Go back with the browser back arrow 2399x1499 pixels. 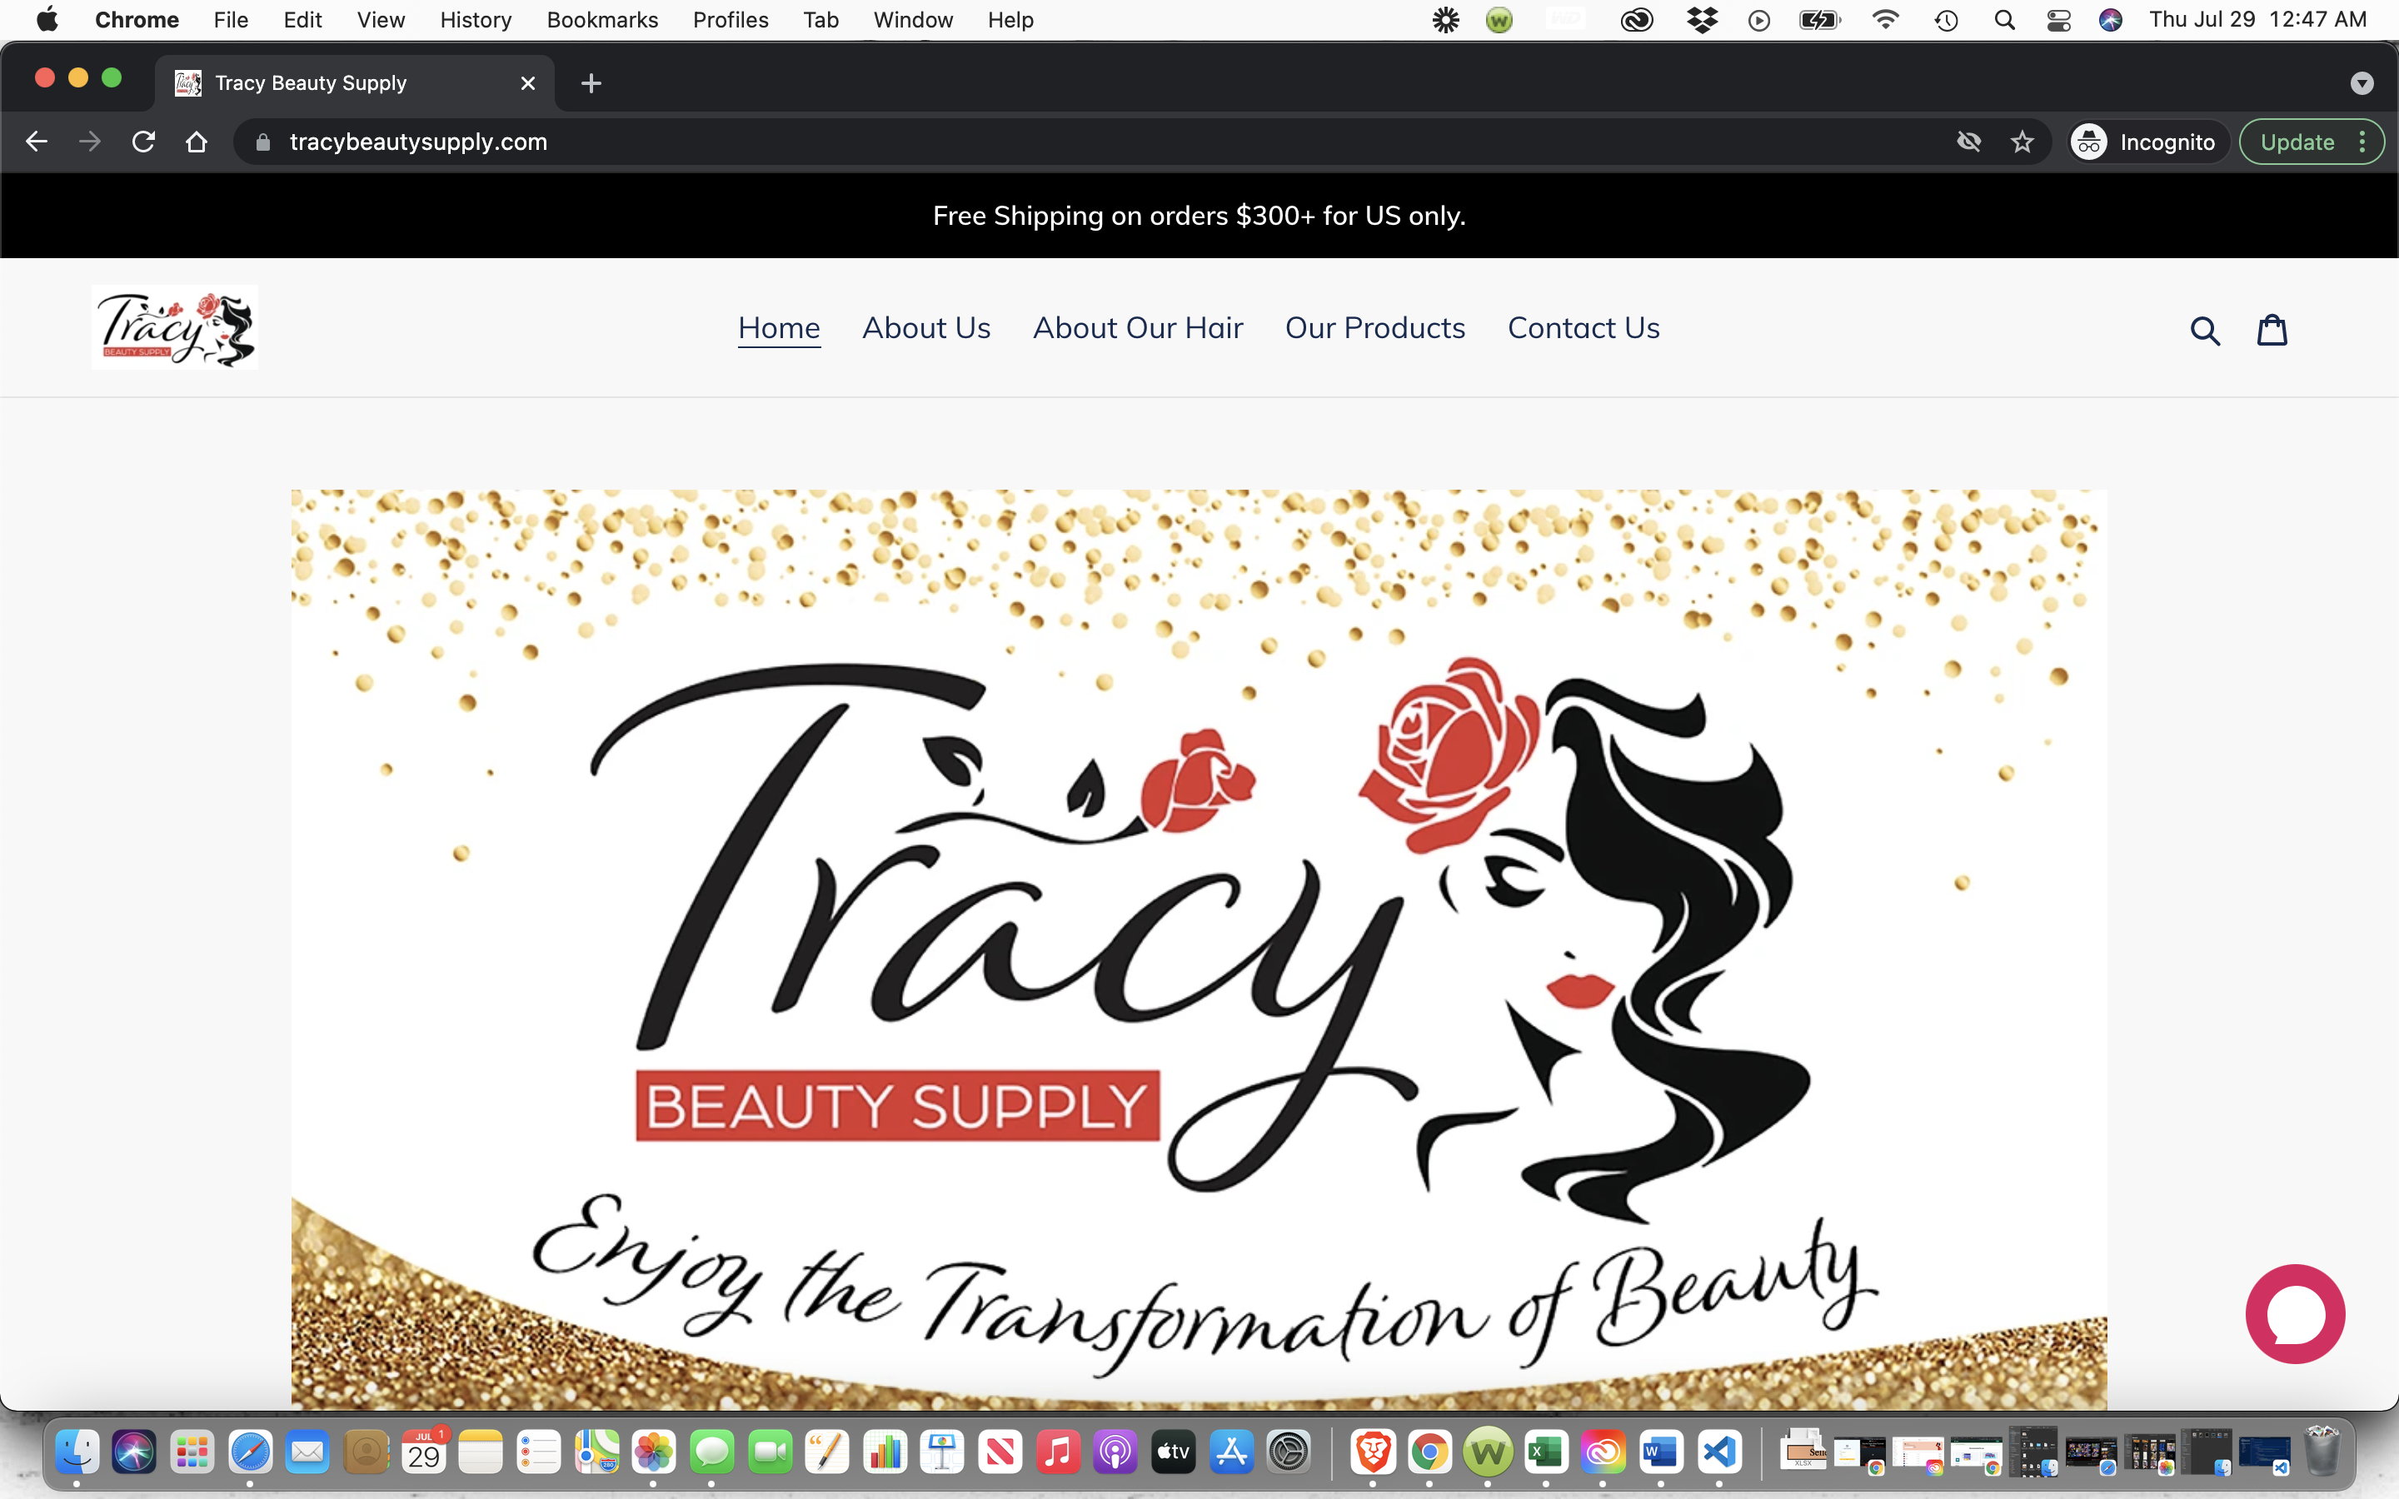[x=37, y=142]
